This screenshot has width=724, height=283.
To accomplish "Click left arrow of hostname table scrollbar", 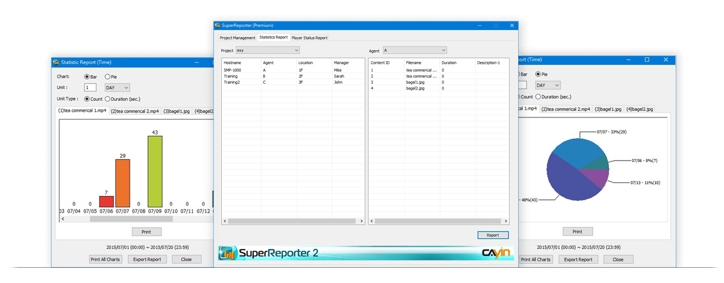I will click(225, 221).
